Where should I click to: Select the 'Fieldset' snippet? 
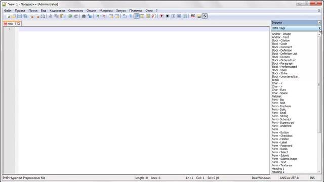276,97
